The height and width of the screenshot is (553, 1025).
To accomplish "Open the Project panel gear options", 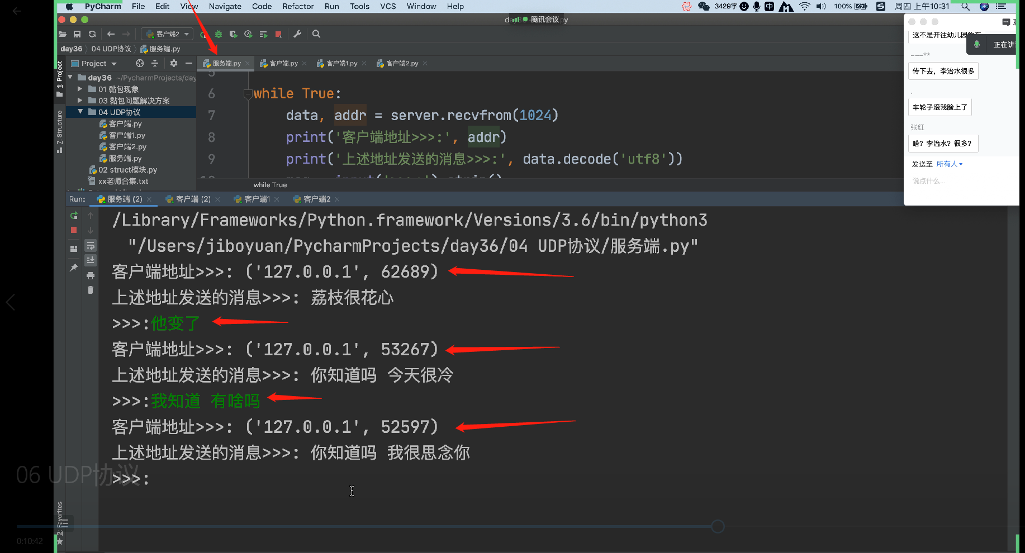I will [174, 63].
